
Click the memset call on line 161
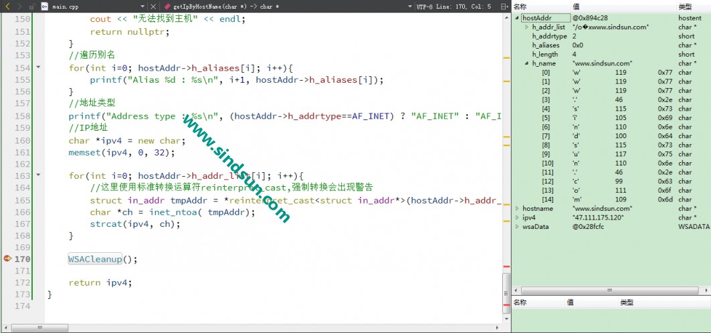[x=122, y=152]
